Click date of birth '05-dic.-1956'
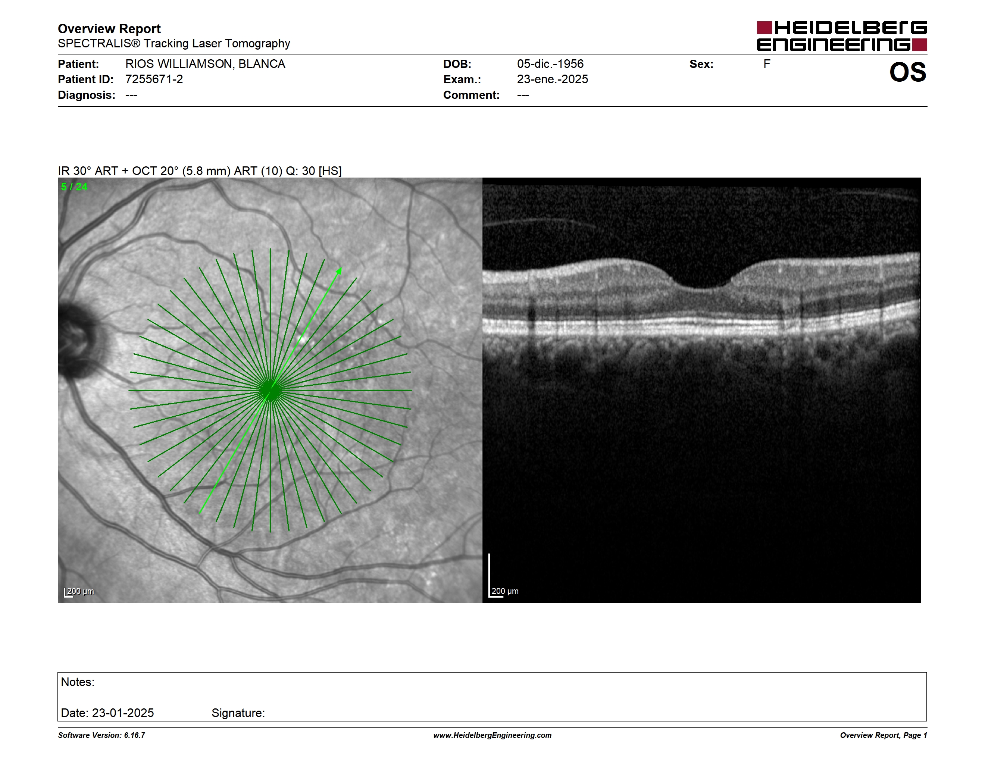 (x=550, y=64)
